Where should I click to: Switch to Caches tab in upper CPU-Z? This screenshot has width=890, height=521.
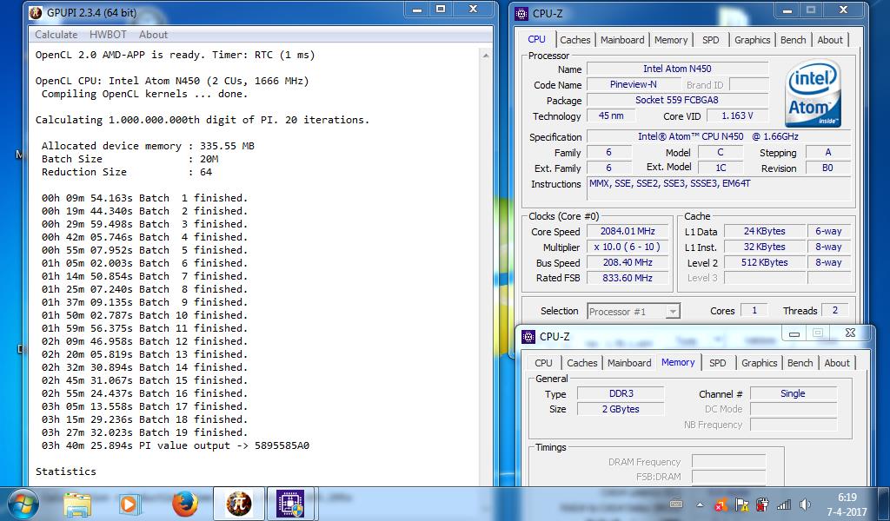(x=575, y=40)
